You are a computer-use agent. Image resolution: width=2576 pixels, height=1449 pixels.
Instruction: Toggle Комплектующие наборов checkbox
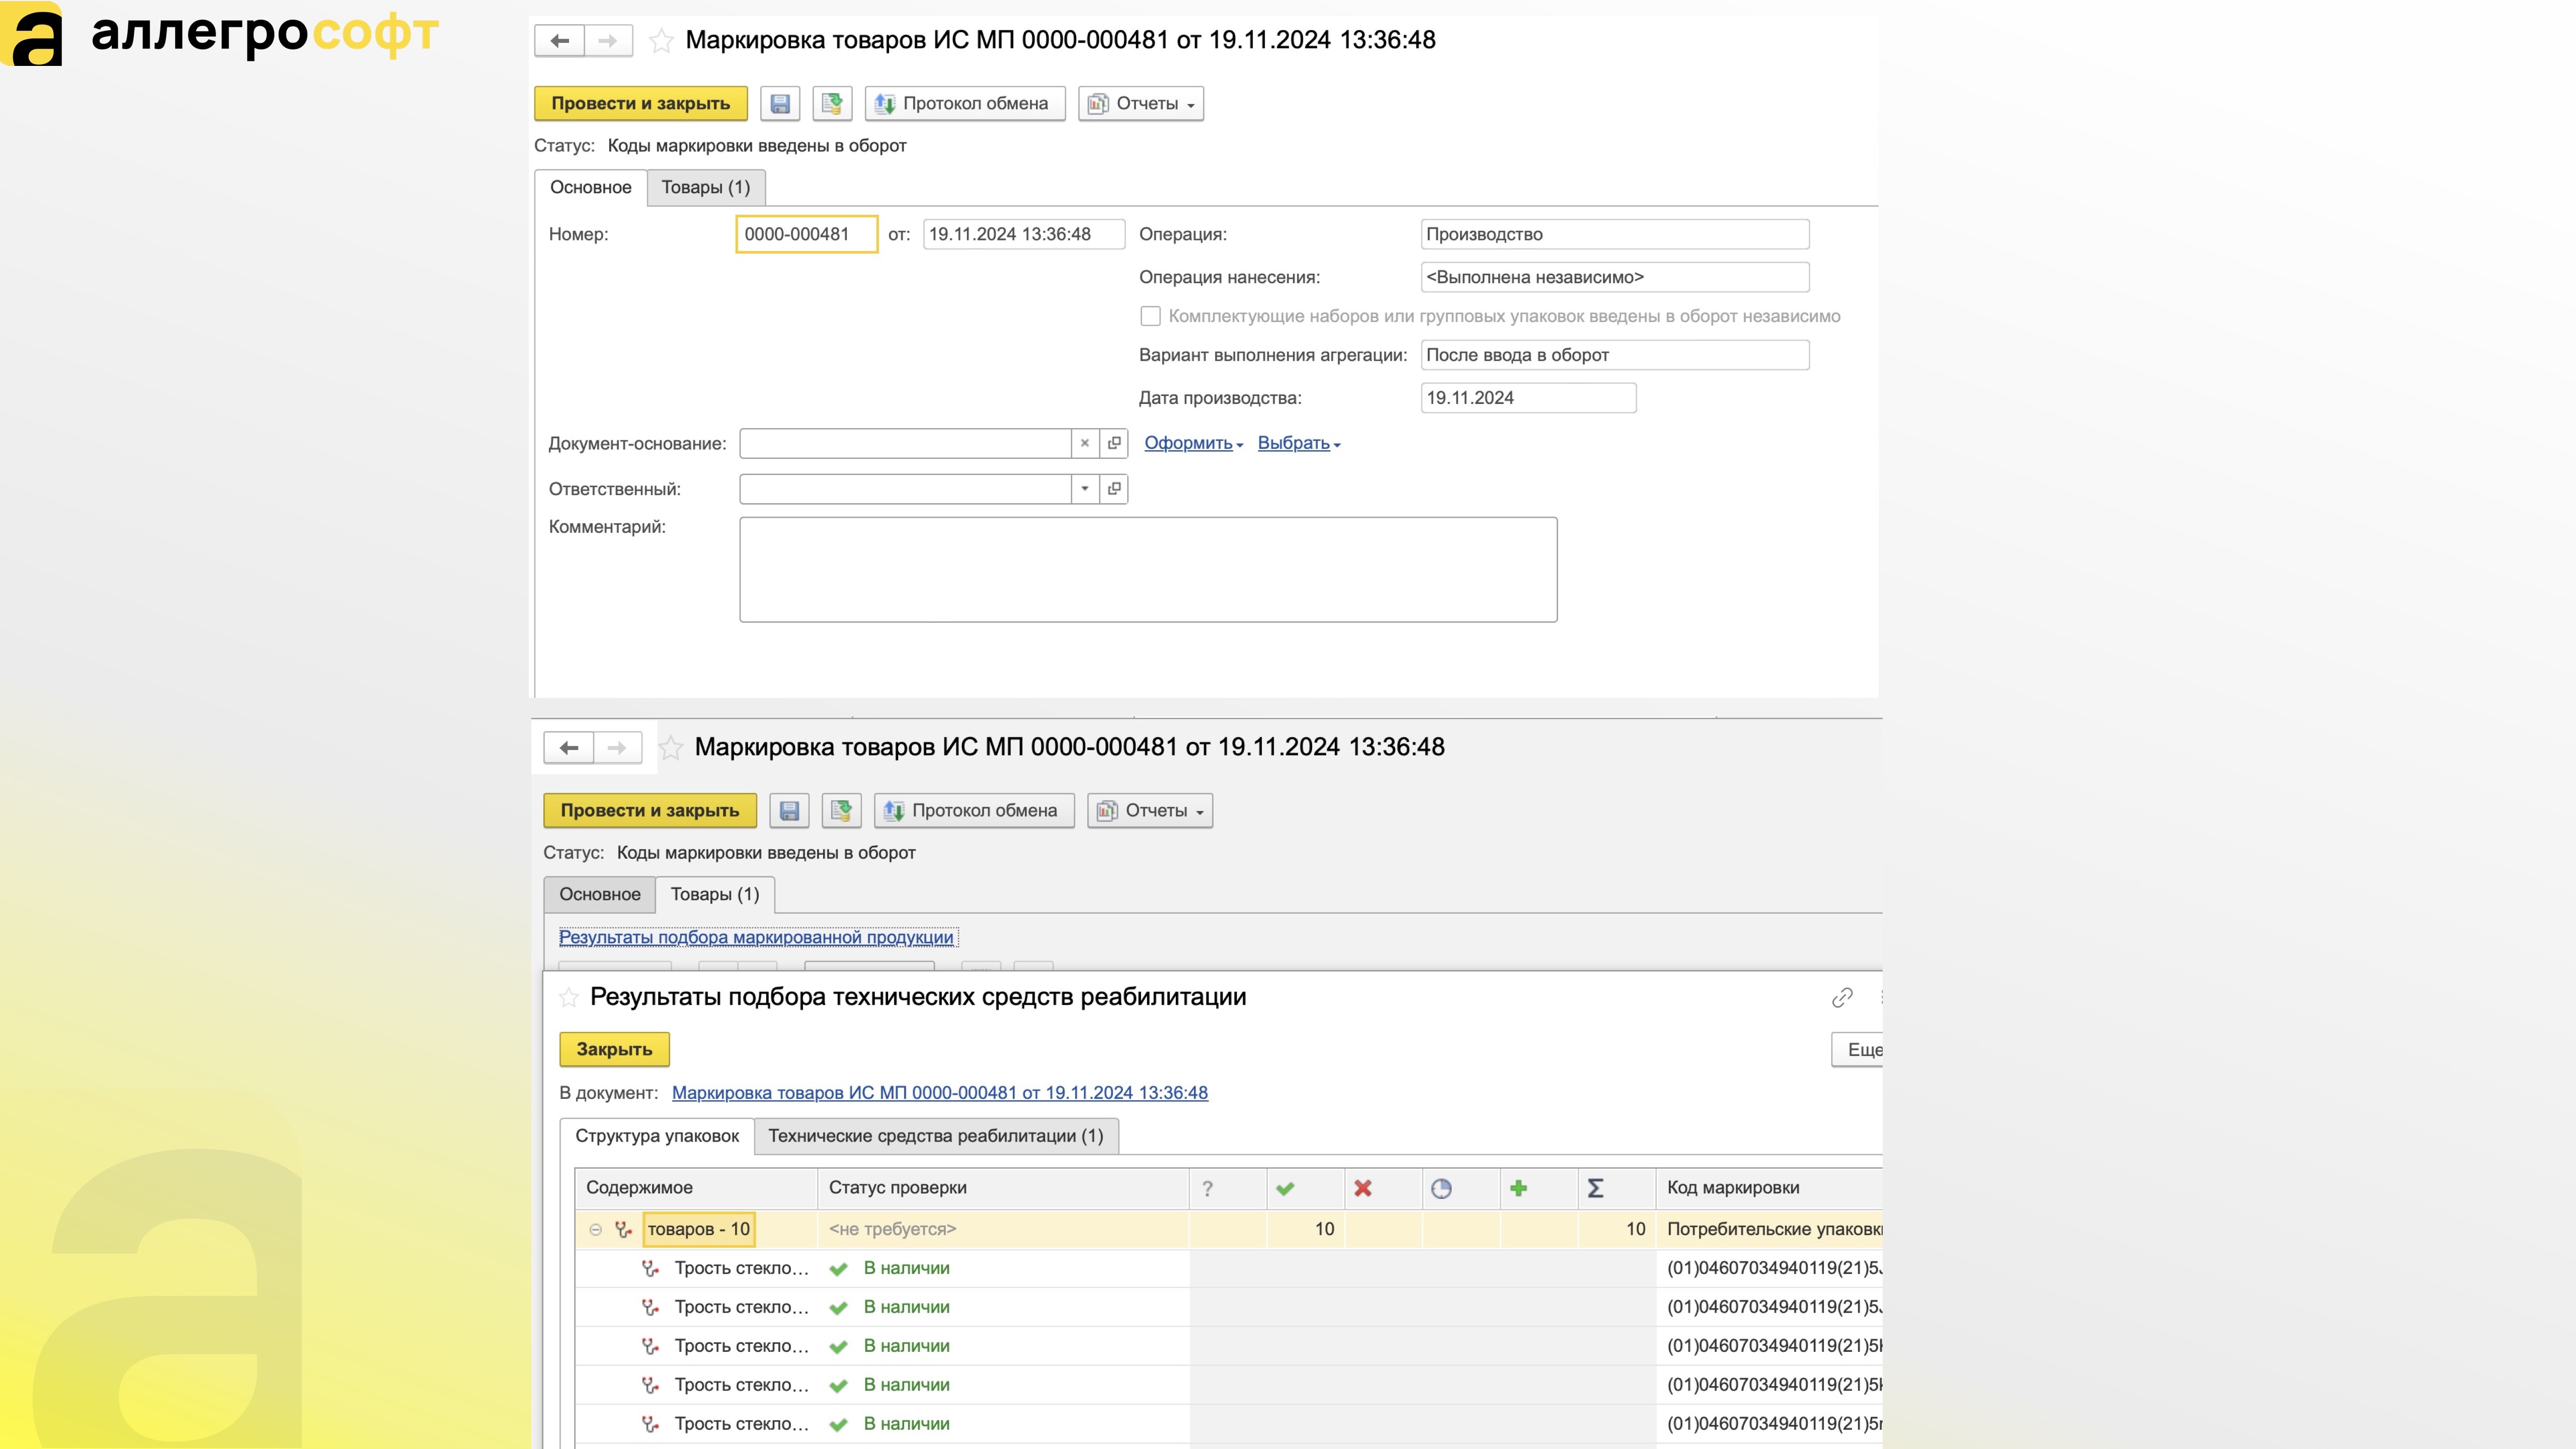click(1151, 317)
